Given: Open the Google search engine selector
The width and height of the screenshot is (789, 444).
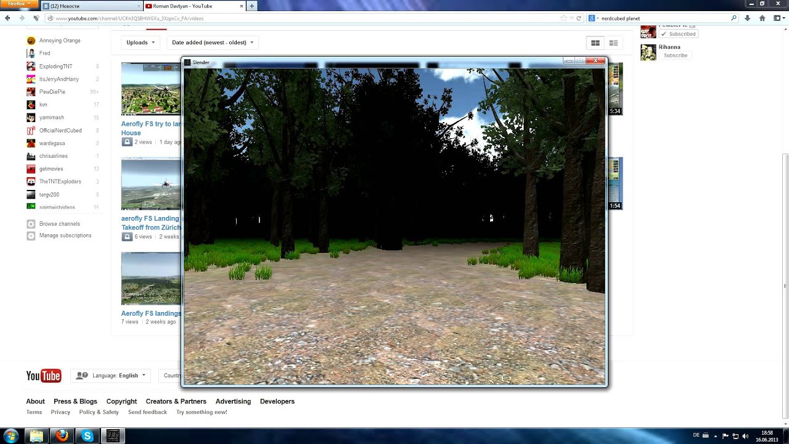Looking at the screenshot, I should click(x=593, y=18).
